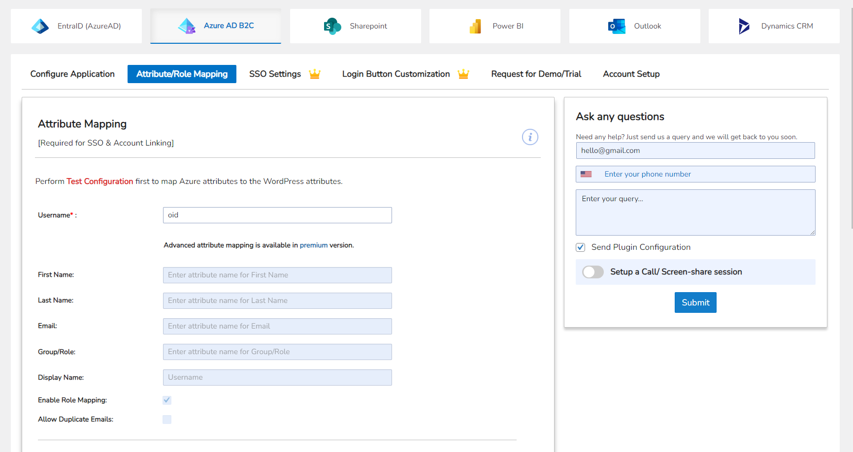Screen dimensions: 853x452
Task: Click the crown beside Login Button Customization
Action: click(x=463, y=74)
